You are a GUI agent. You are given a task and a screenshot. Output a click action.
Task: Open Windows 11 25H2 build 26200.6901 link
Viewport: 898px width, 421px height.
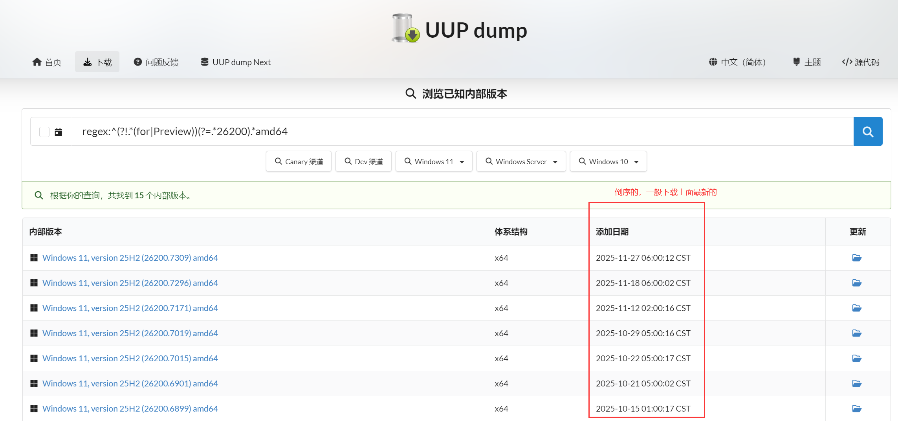130,384
